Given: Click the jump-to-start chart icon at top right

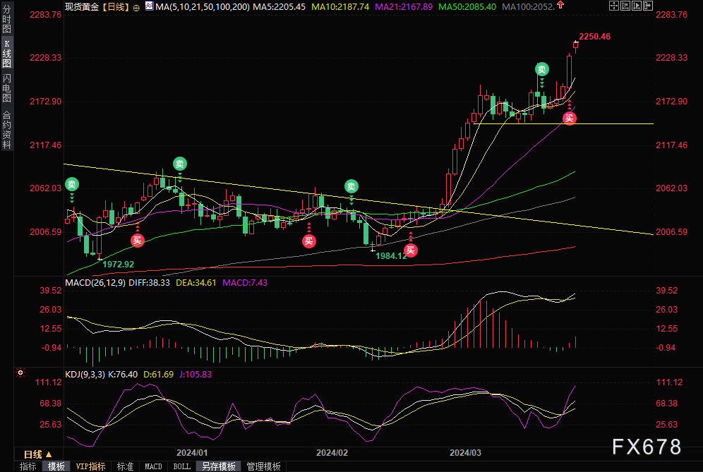Looking at the screenshot, I should 625,6.
